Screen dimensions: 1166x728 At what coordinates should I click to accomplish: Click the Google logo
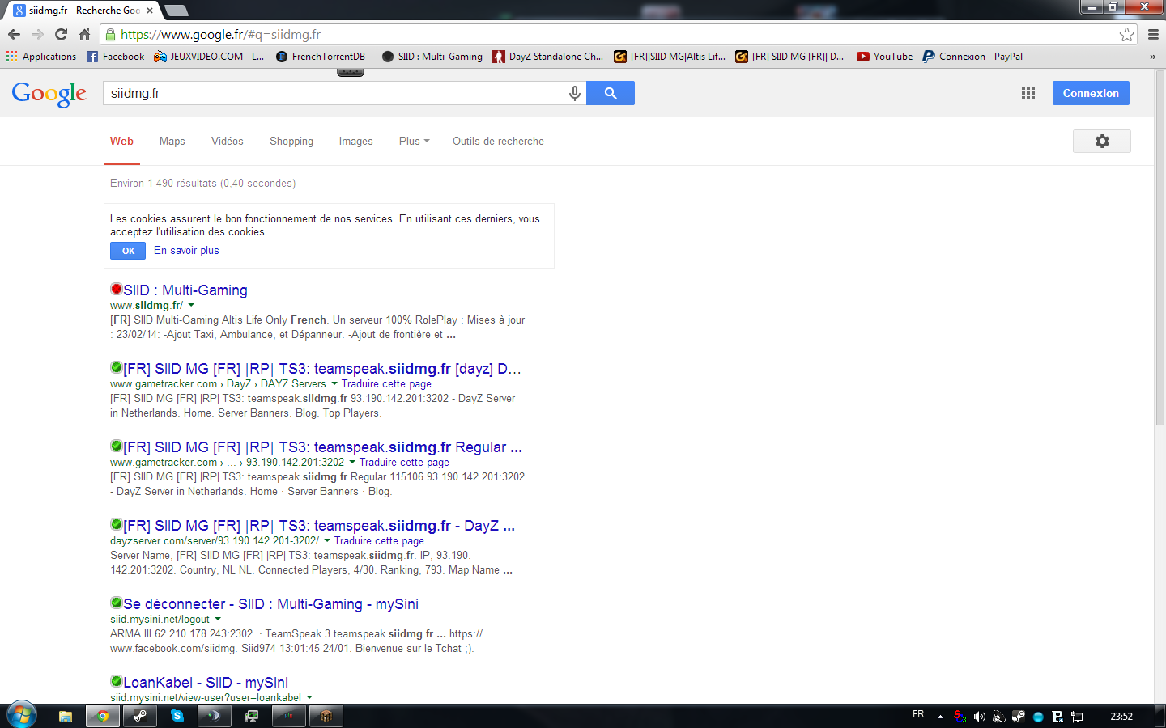point(49,94)
